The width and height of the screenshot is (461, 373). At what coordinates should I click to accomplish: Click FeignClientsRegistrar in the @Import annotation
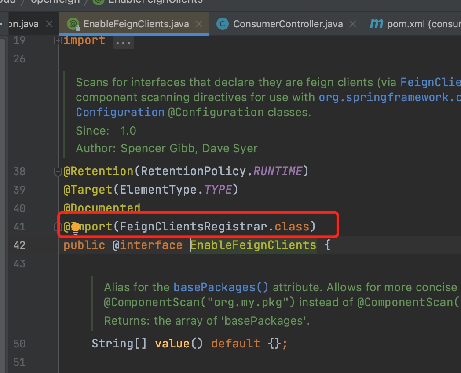point(193,227)
